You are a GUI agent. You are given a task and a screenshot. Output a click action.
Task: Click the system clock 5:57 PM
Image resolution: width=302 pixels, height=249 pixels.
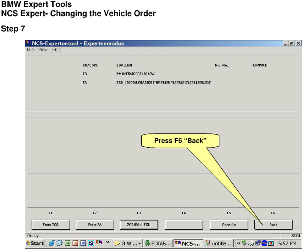point(287,243)
